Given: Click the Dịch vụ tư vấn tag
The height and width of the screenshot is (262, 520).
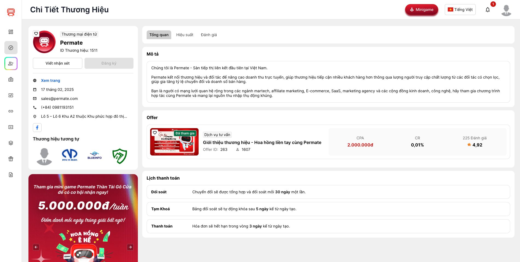Looking at the screenshot, I should tap(217, 135).
